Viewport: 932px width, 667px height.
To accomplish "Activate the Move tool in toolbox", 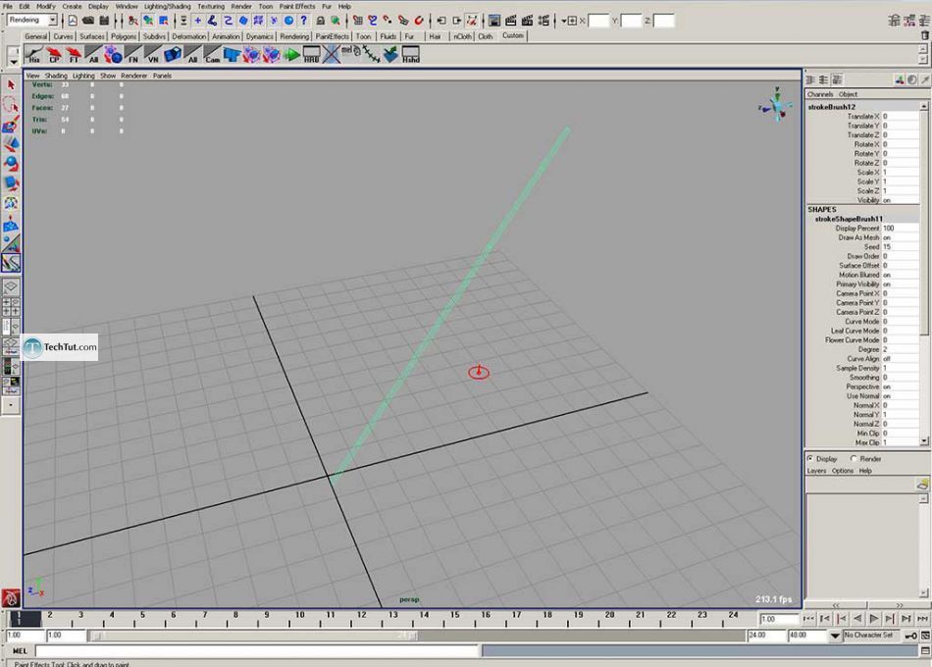I will click(x=11, y=144).
